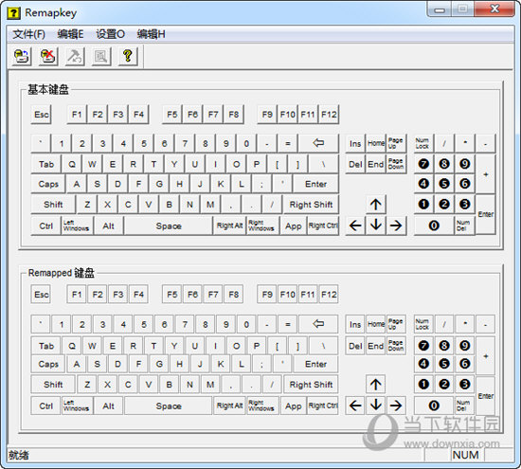Click Esc key on the Remapped keyboard
The image size is (521, 469).
41,295
